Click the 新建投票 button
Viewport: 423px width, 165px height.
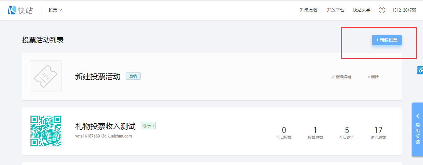387,40
